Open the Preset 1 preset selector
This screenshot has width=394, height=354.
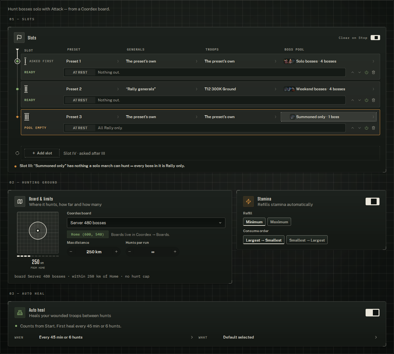pyautogui.click(x=93, y=61)
